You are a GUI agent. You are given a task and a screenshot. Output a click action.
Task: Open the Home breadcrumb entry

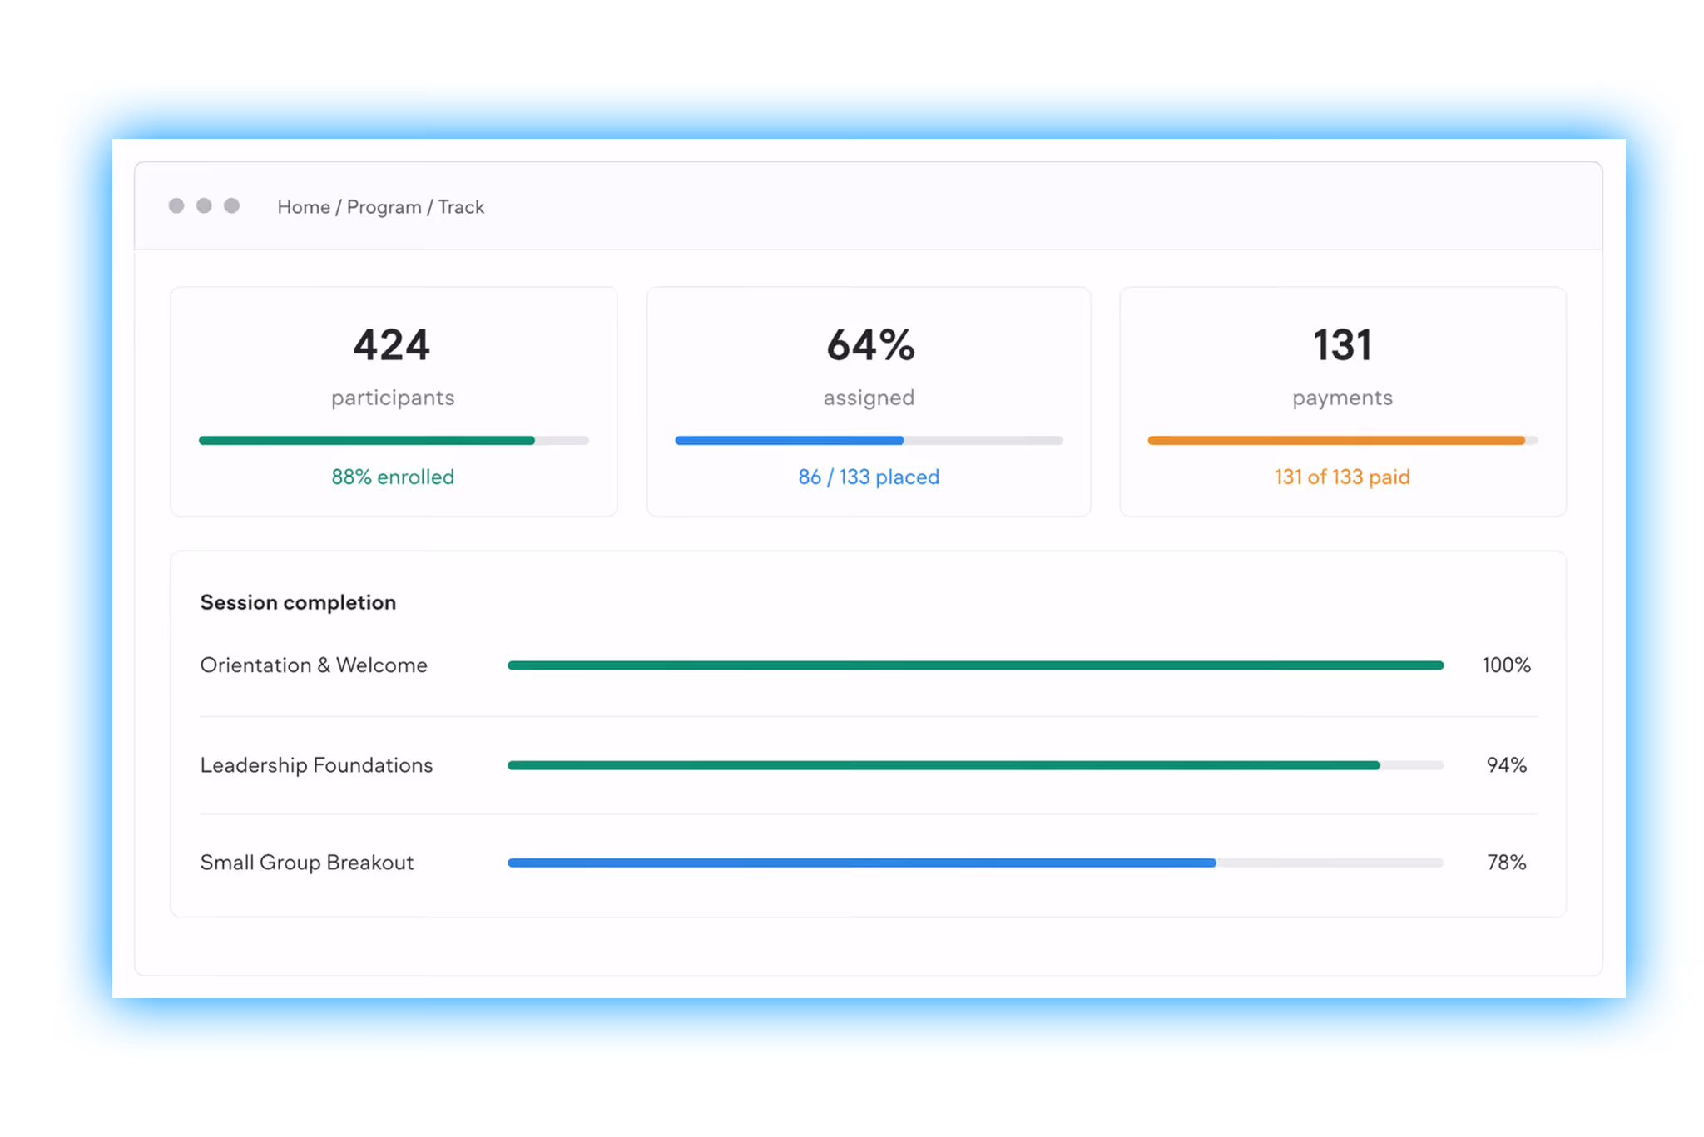pos(303,206)
